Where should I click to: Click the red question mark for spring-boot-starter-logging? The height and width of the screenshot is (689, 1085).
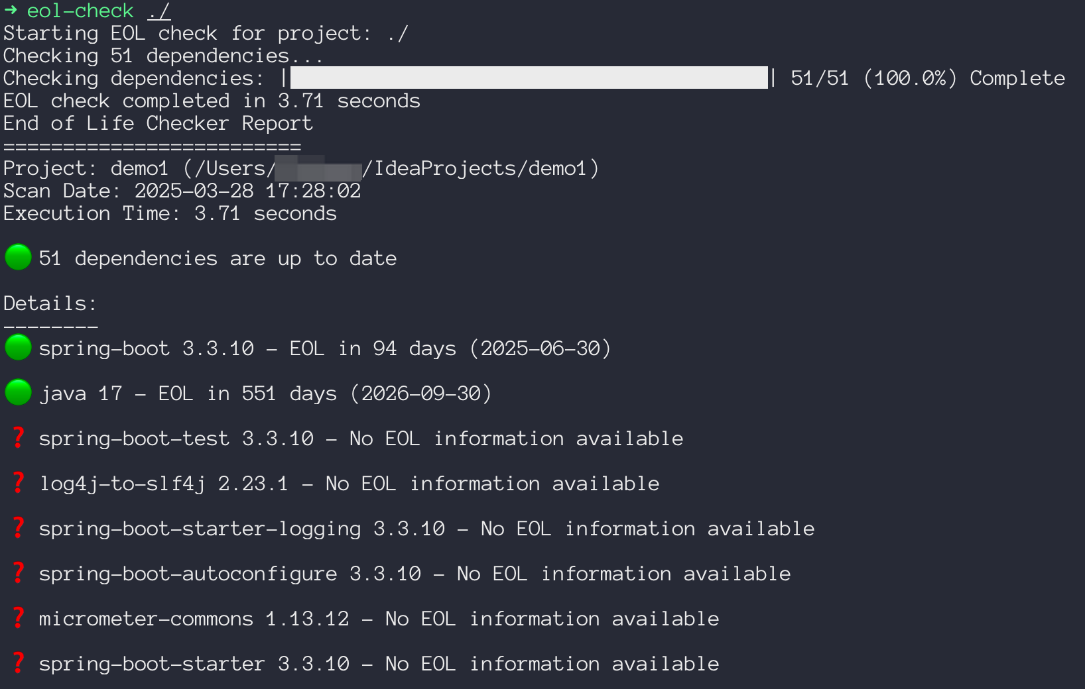pos(19,527)
